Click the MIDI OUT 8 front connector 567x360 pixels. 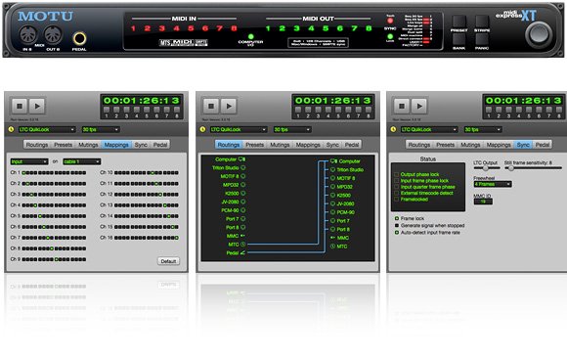click(x=53, y=35)
